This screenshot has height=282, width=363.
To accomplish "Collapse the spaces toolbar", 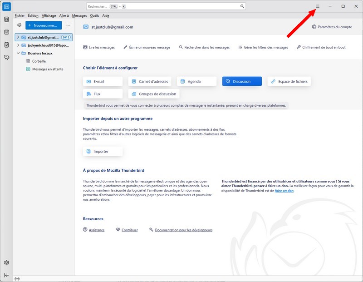I will coord(6,275).
